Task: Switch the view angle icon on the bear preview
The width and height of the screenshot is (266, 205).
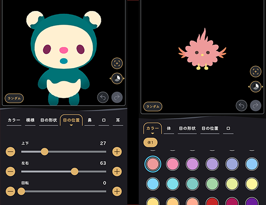Action: tap(117, 78)
